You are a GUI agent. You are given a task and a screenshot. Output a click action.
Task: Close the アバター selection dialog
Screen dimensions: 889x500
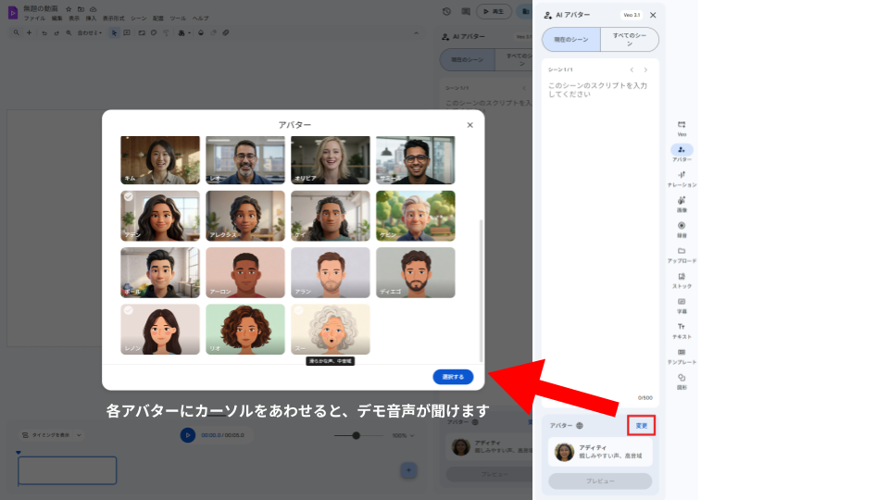point(470,125)
